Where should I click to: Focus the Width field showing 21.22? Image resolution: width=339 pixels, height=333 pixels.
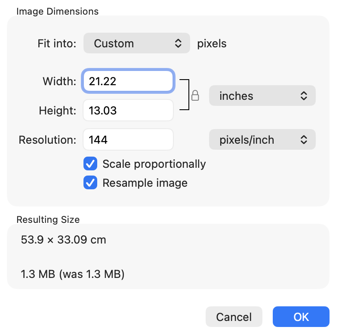[x=128, y=81]
